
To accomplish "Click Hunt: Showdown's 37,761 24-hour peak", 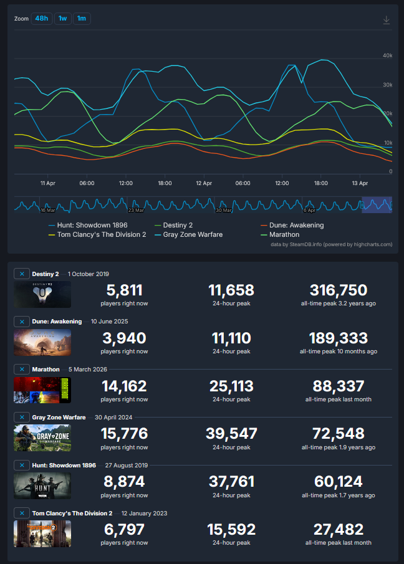I will pos(231,482).
